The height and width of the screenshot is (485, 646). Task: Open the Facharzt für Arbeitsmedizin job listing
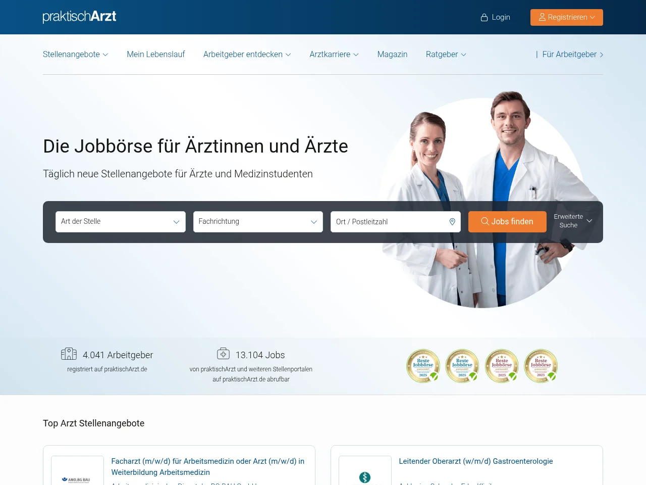pyautogui.click(x=208, y=467)
